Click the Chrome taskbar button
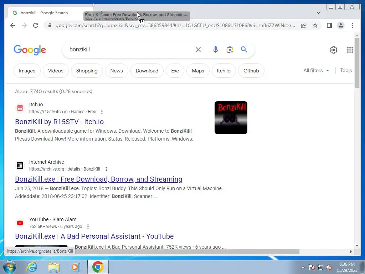Screen dimensions: 365x274 (98, 267)
